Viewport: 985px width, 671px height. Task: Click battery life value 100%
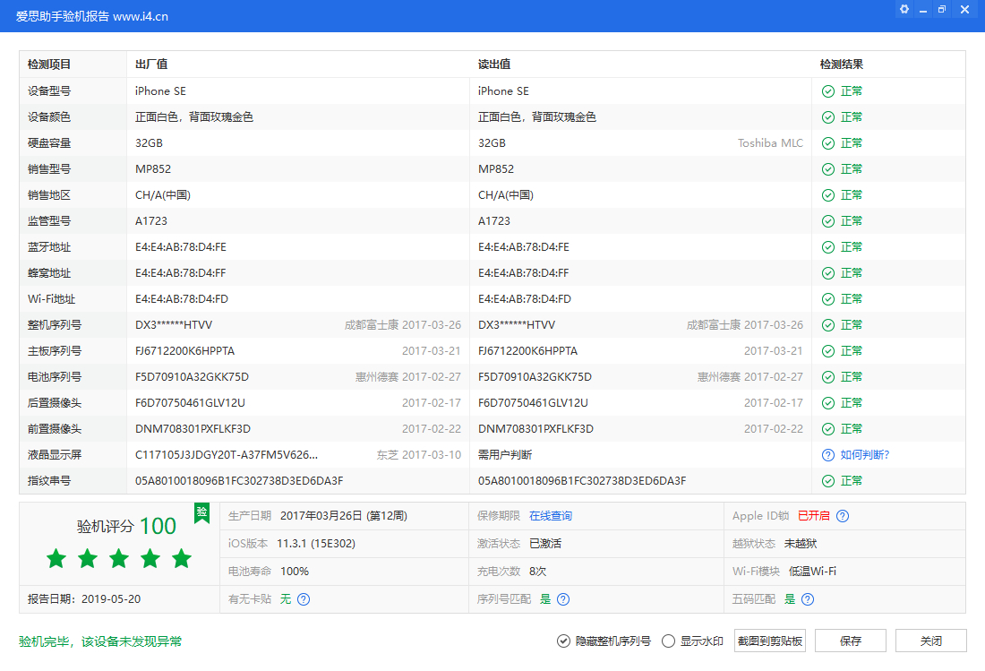[295, 571]
